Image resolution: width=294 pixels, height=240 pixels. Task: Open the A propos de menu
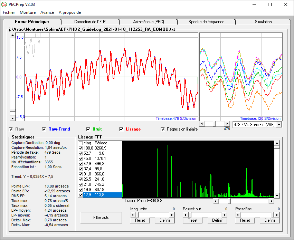pos(70,12)
